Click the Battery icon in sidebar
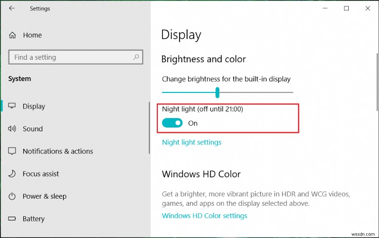The image size is (379, 238). point(12,219)
